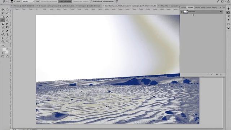Image resolution: width=231 pixels, height=130 pixels.
Task: Select the Path Selection tool
Action: pos(3,38)
